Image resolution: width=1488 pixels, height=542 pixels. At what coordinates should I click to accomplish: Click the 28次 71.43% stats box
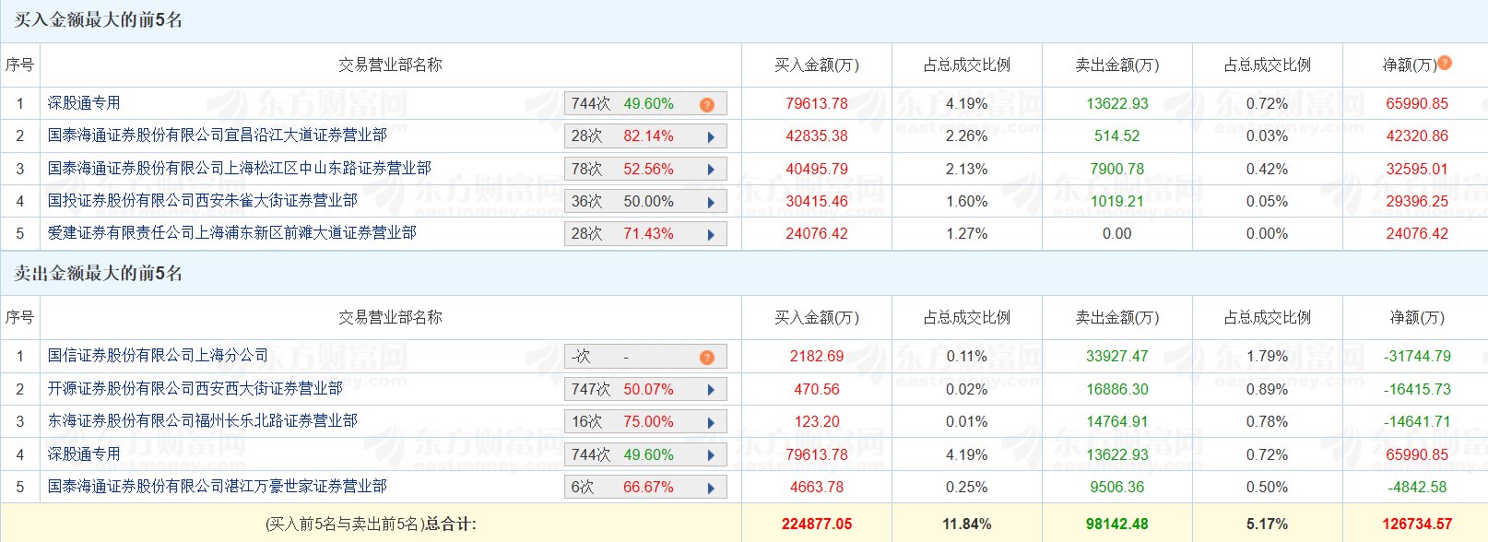[x=645, y=234]
